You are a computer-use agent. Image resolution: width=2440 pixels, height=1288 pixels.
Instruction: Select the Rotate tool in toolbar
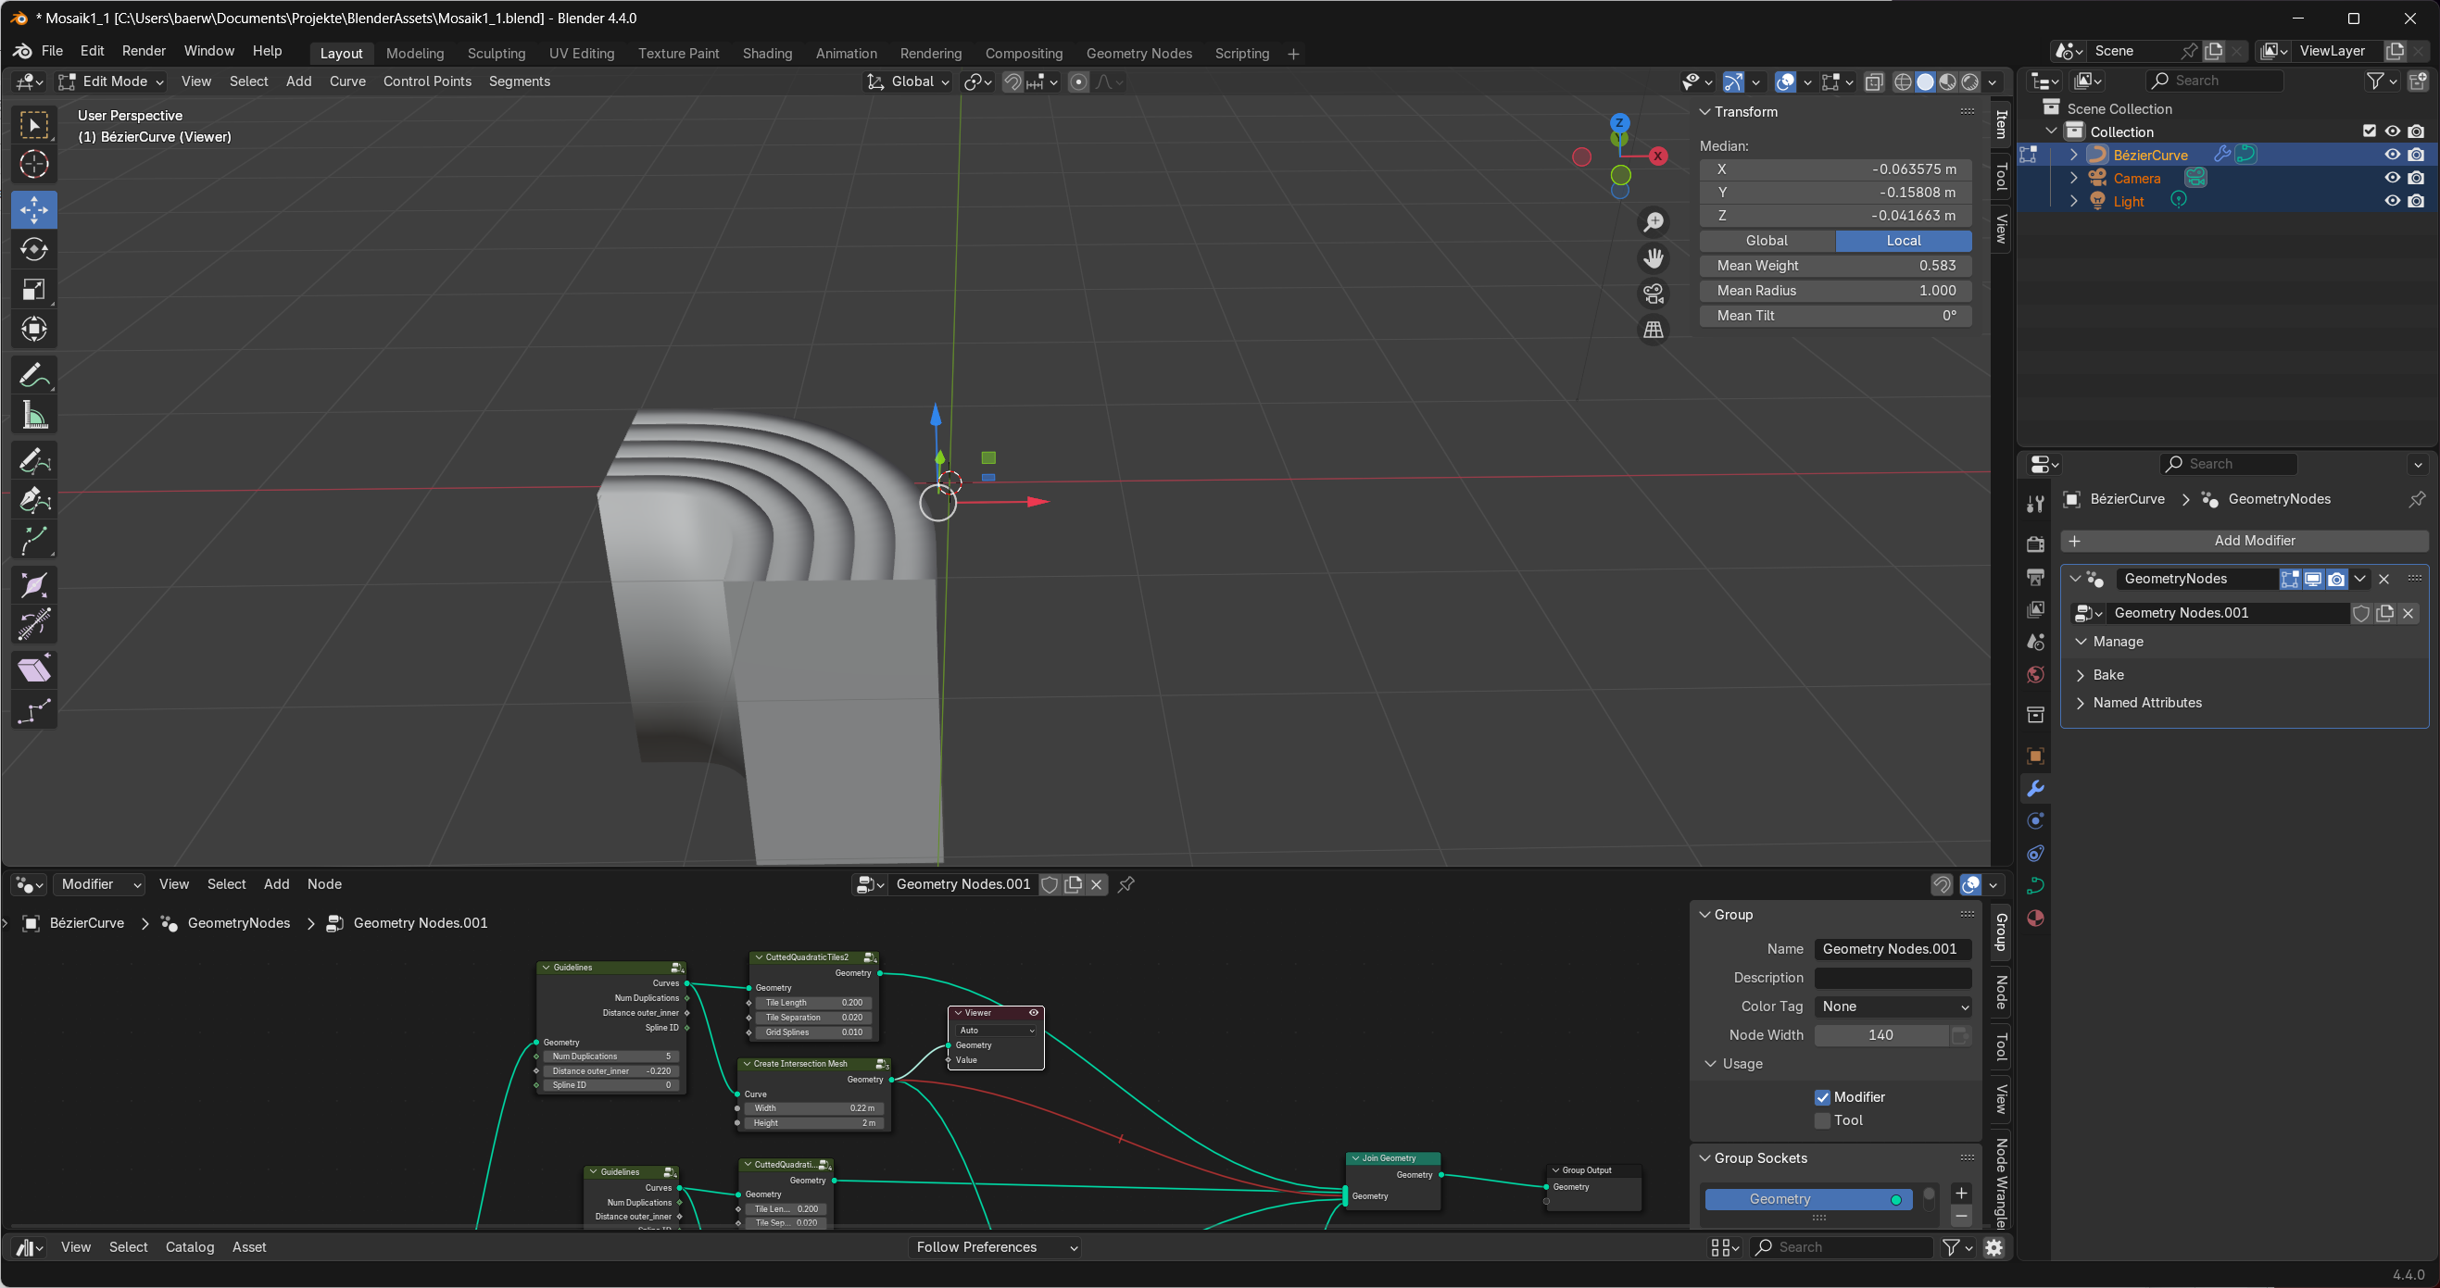tap(34, 249)
